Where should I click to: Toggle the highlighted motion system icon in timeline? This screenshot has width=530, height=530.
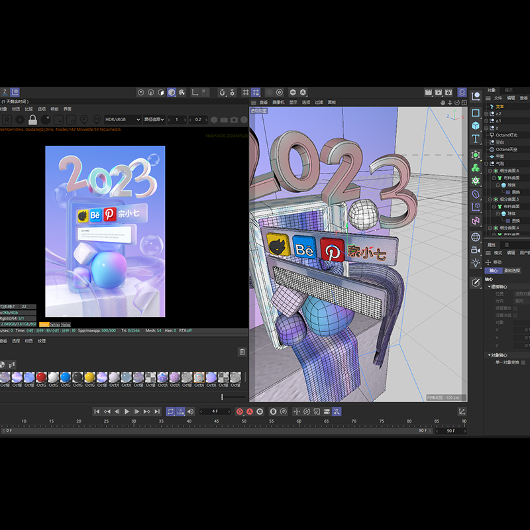point(337,411)
